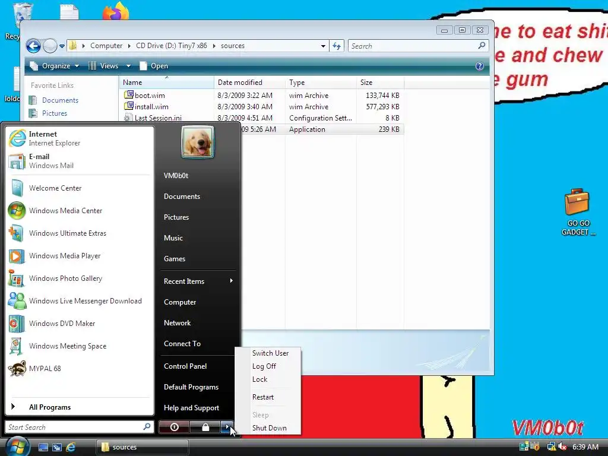Image resolution: width=608 pixels, height=456 pixels.
Task: Click CD Drive (D:) Tiny7 x86 breadcrumb
Action: [172, 46]
